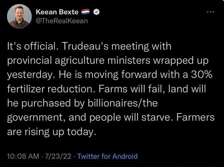The width and height of the screenshot is (224, 167).
Task: Open Keean Bexte's profile picture
Action: point(19,16)
